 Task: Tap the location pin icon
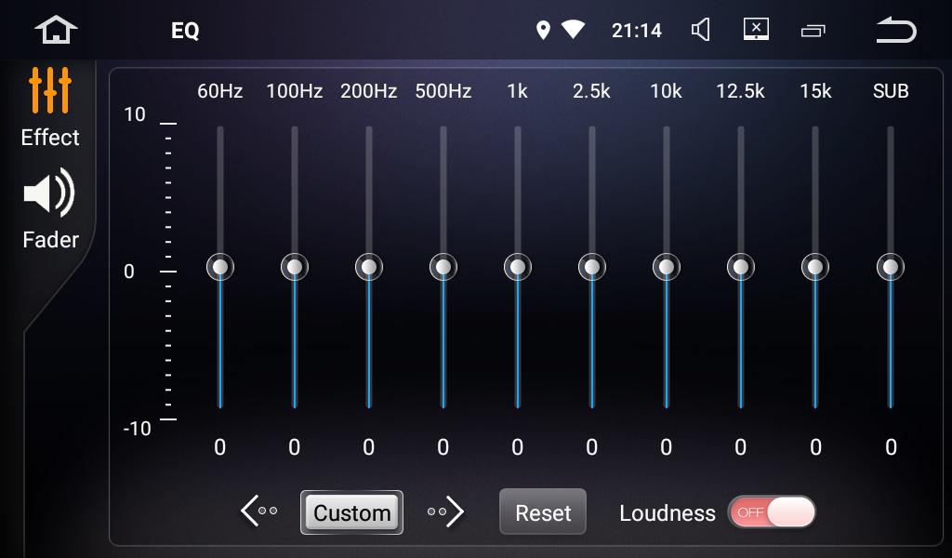point(544,31)
